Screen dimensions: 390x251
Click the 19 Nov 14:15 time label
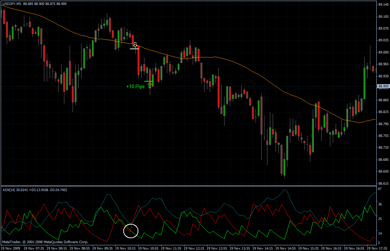click(262, 248)
